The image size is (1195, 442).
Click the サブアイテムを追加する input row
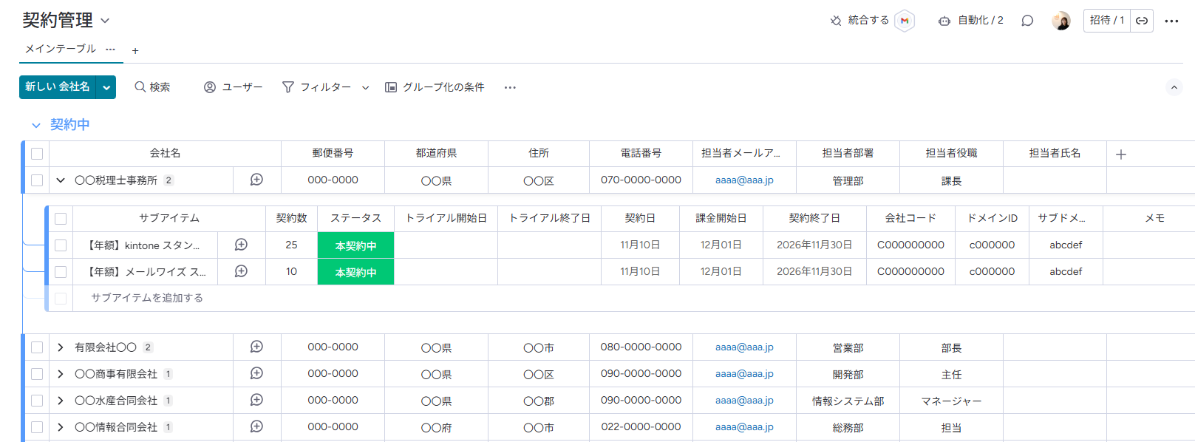point(147,298)
